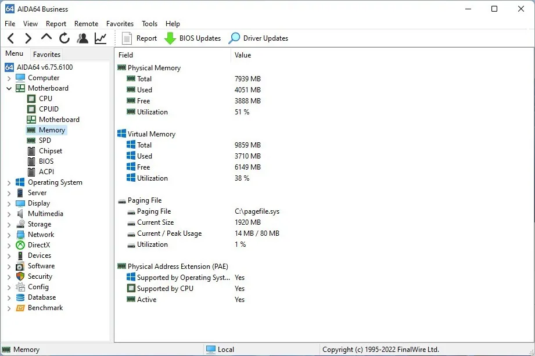The image size is (535, 356).
Task: Go up one level with Up arrow
Action: [46, 38]
